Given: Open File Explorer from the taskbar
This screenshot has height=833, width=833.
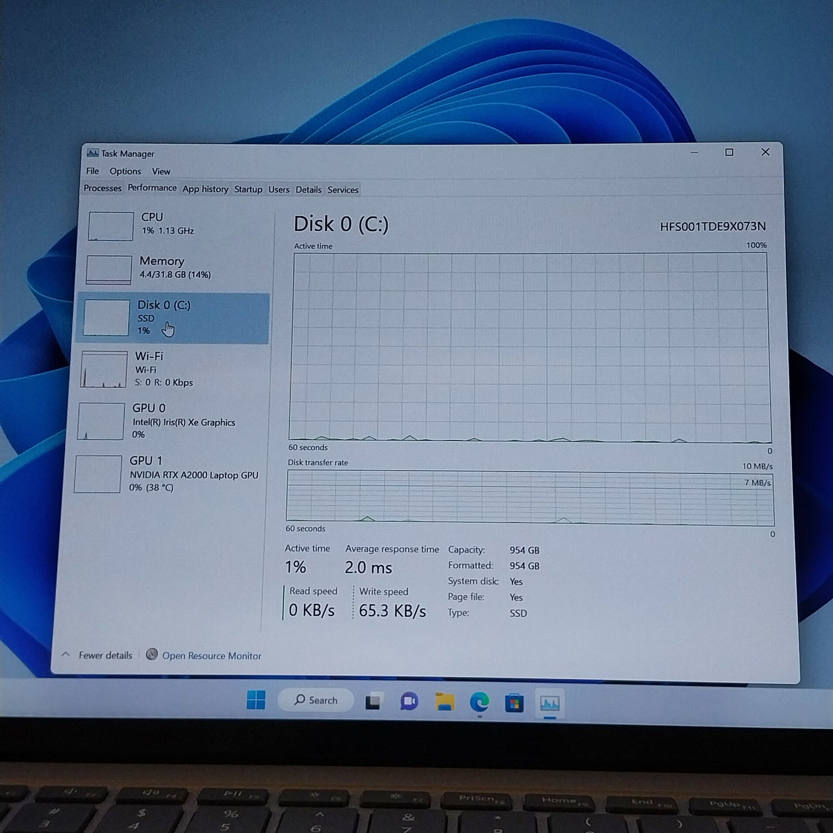Looking at the screenshot, I should point(444,702).
